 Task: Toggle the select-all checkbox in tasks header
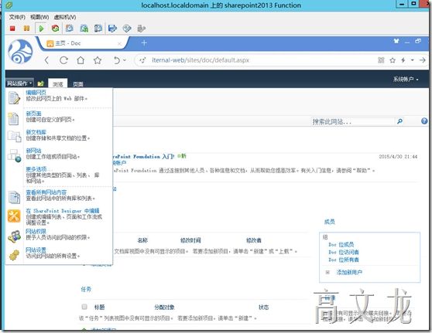click(x=84, y=307)
